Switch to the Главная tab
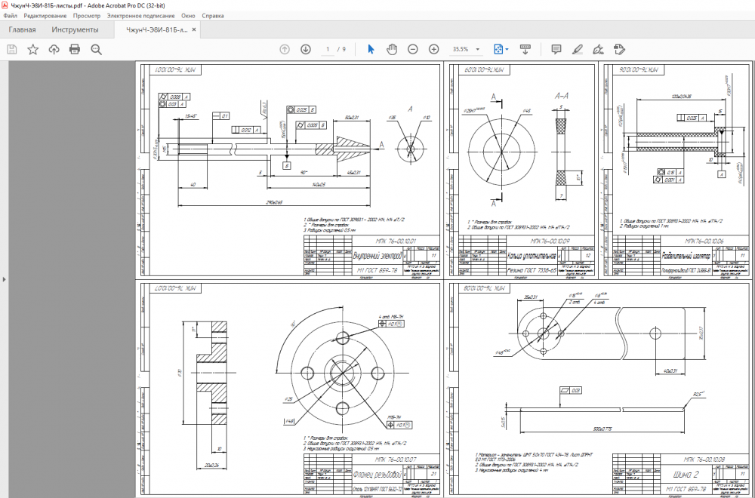755x498 pixels. (x=22, y=30)
